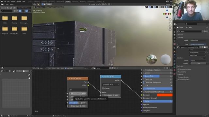Open the Adobe folder

5,19
